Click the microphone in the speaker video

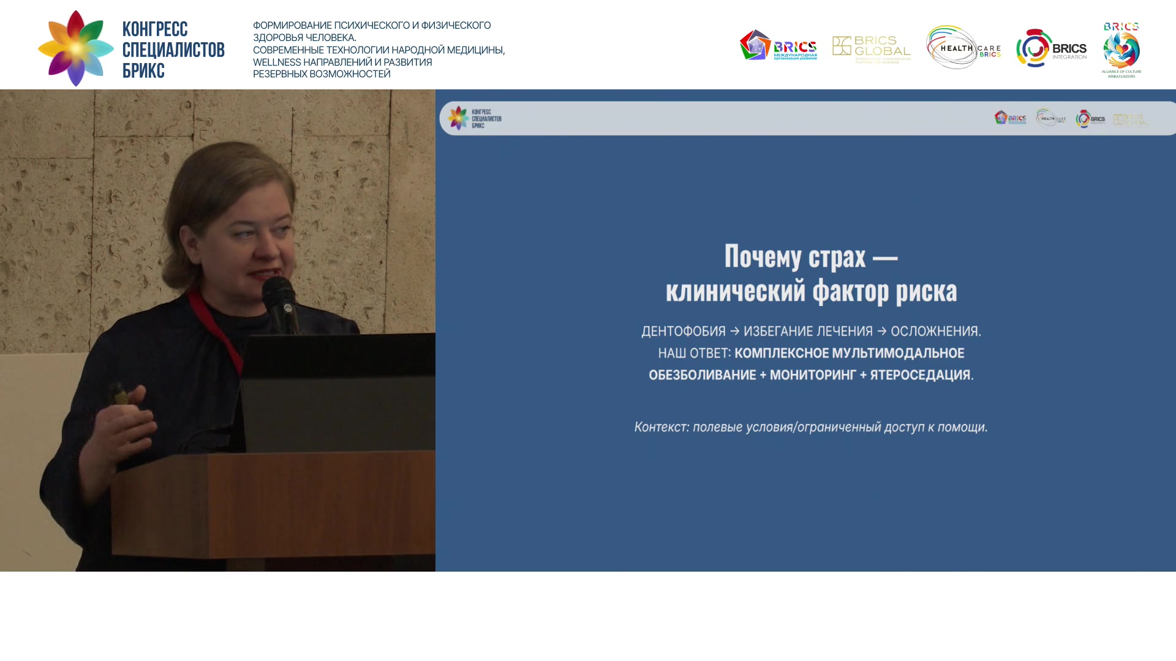281,305
